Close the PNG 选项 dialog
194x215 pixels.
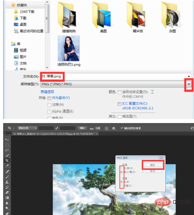pos(161,158)
